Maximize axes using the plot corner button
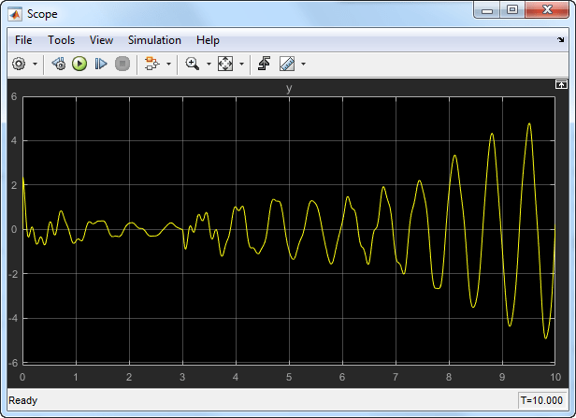Image resolution: width=576 pixels, height=418 pixels. coord(561,84)
